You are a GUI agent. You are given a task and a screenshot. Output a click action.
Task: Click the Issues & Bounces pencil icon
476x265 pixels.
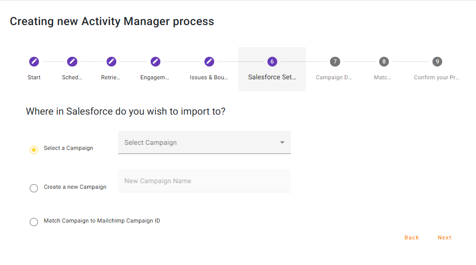[x=209, y=61]
